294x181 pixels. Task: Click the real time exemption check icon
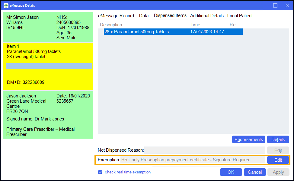pyautogui.click(x=100, y=172)
